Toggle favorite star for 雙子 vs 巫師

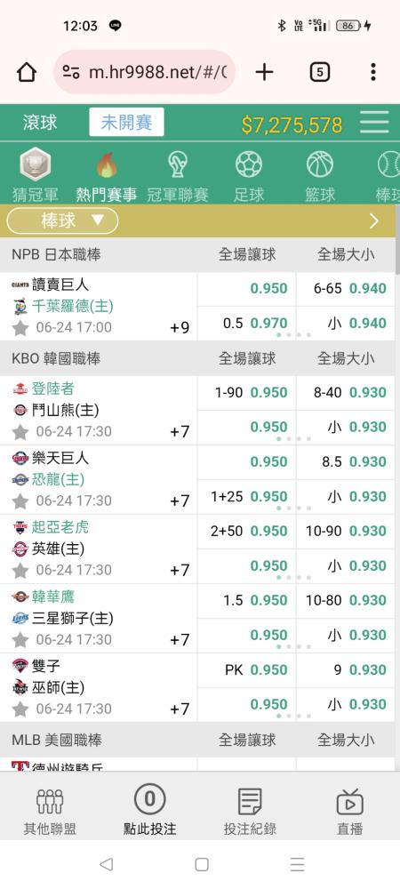[20, 709]
